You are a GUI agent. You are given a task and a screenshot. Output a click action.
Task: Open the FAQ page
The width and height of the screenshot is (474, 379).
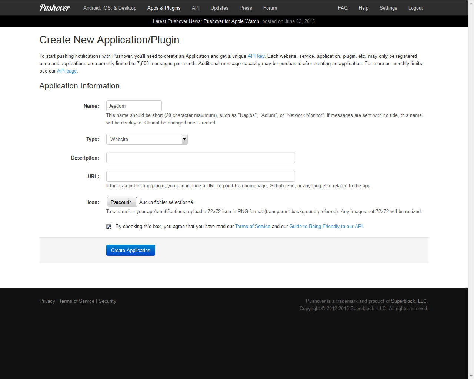pos(343,8)
